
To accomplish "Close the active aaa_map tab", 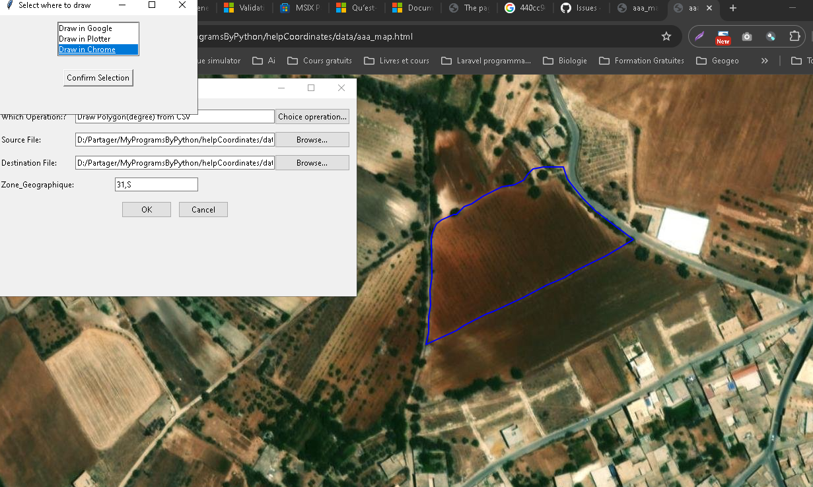I will (710, 9).
